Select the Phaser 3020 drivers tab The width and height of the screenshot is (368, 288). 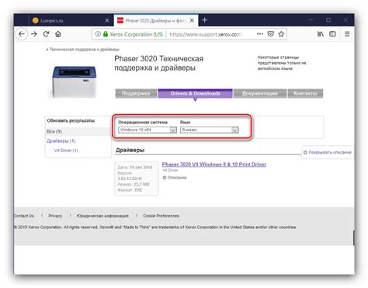tap(156, 20)
